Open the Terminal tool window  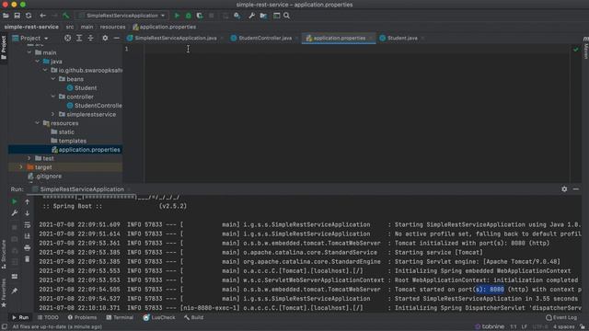coord(120,317)
